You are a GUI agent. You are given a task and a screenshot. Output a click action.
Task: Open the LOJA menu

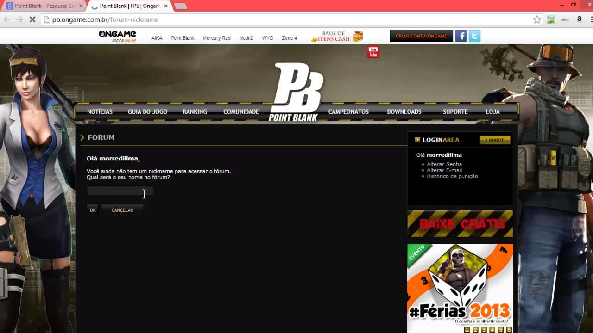(x=492, y=111)
